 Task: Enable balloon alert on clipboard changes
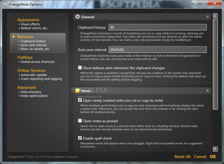(80, 67)
